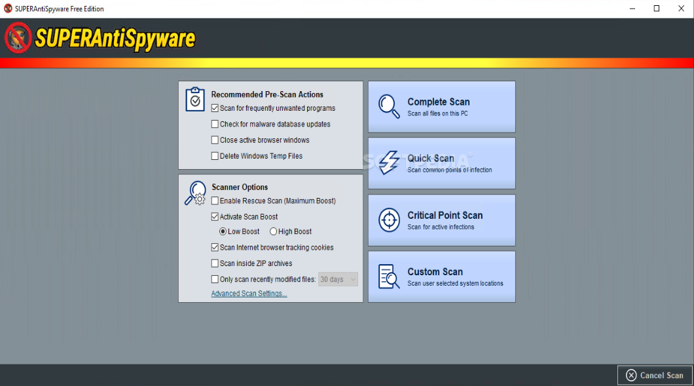This screenshot has width=694, height=386.
Task: Select the Low Boost radio button
Action: pyautogui.click(x=223, y=231)
